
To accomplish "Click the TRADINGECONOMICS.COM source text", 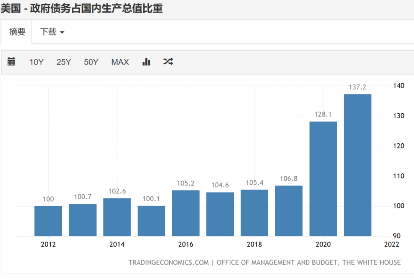I will click(168, 263).
